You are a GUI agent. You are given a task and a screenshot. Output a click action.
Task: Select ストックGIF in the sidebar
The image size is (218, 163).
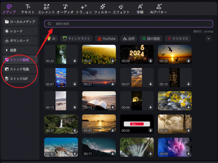tap(20, 79)
